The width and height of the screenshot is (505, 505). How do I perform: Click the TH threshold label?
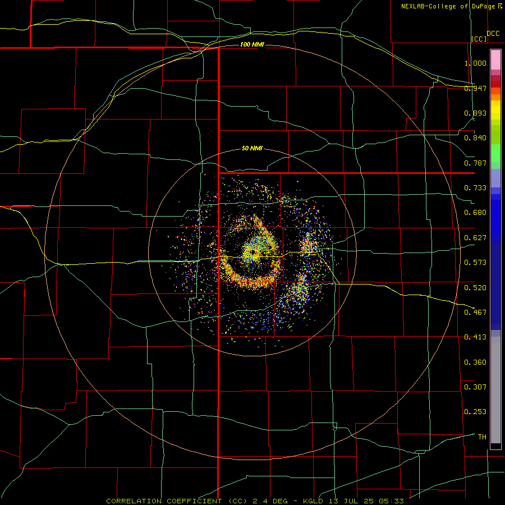pyautogui.click(x=482, y=437)
